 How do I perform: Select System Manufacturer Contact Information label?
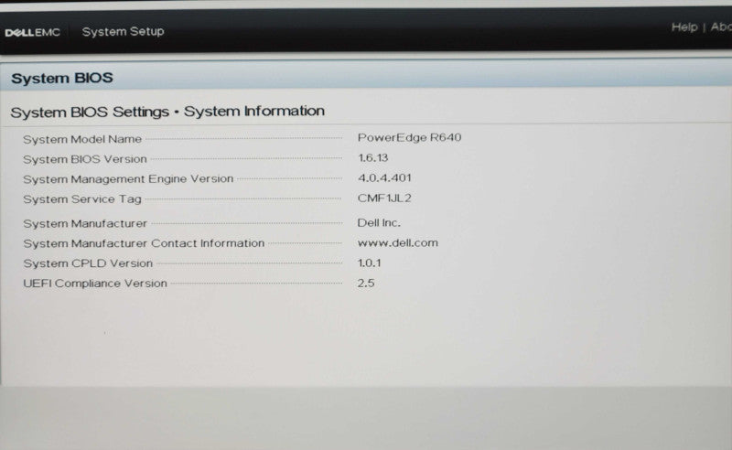click(144, 243)
